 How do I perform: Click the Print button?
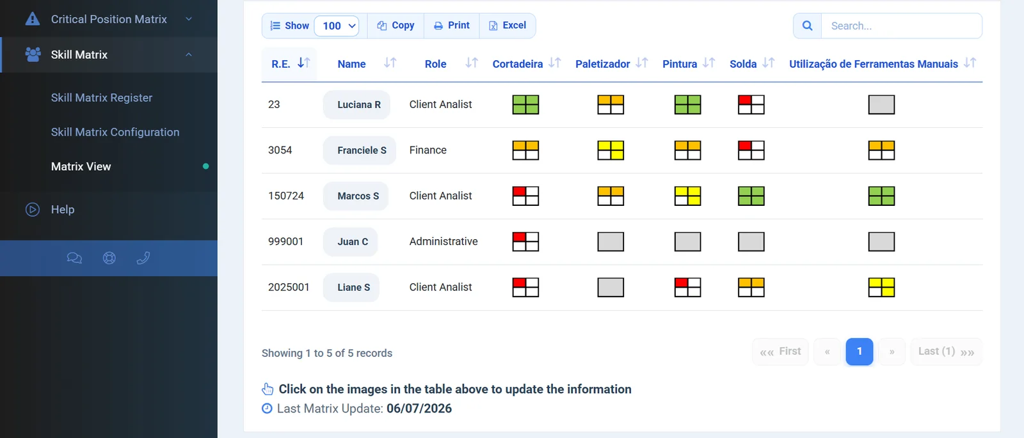(x=452, y=26)
